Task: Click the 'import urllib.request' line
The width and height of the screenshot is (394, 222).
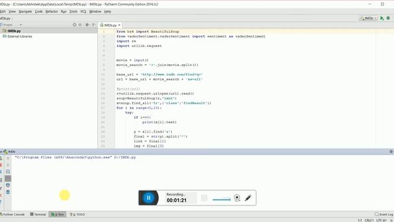Action: coord(139,46)
